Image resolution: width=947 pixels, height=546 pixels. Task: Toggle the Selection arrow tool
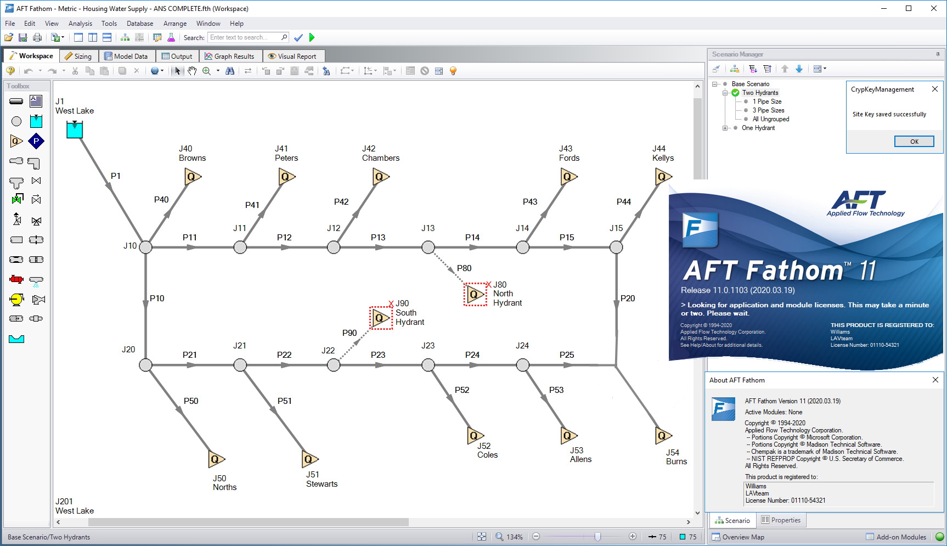click(177, 71)
